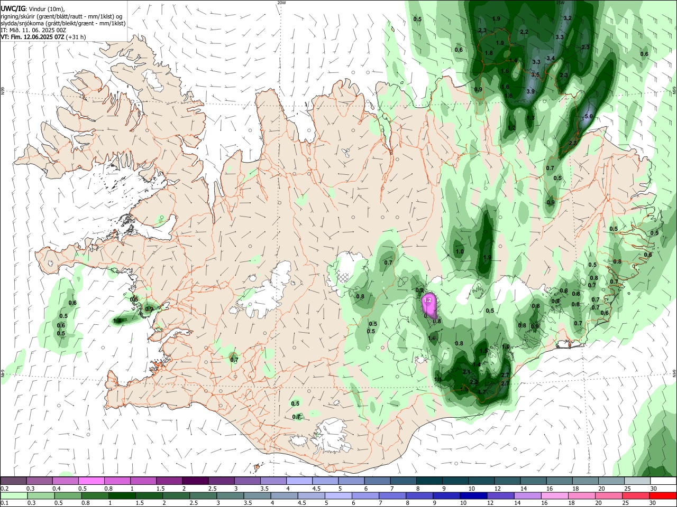Pick the dark teal 8–9 swatch in the upper legend row
The image size is (677, 507).
[x=428, y=481]
